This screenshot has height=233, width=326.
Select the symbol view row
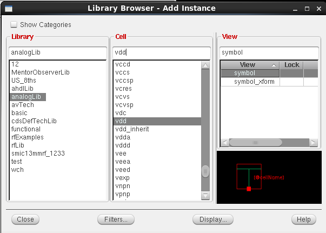(269, 74)
